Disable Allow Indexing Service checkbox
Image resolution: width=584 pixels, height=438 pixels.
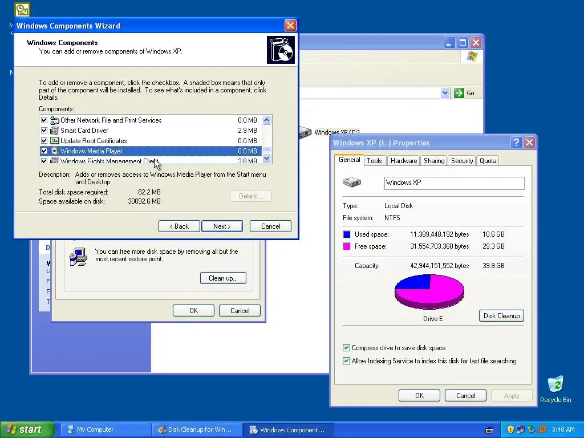tap(346, 360)
